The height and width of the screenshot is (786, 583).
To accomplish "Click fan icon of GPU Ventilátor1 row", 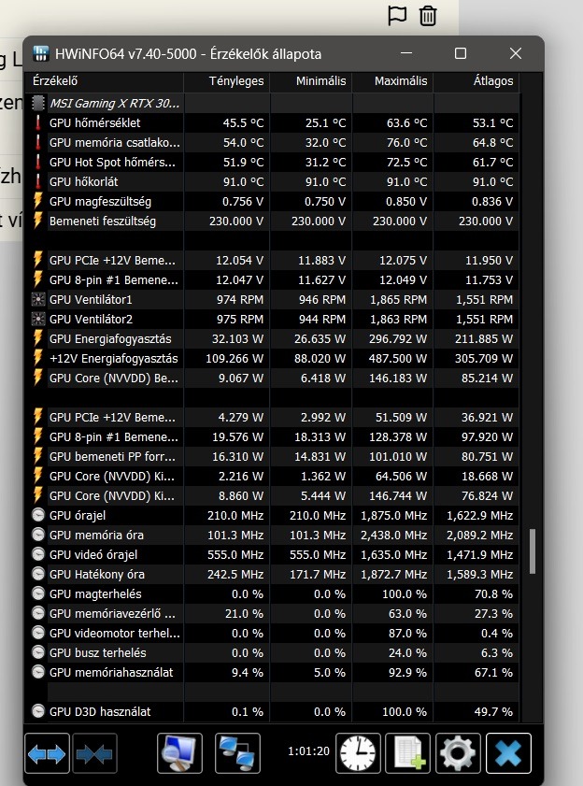I will (x=38, y=299).
